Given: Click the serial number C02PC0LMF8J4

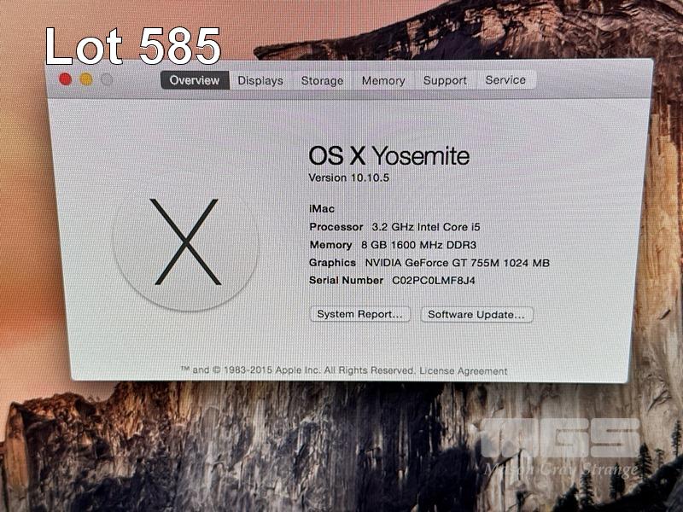Looking at the screenshot, I should point(434,280).
